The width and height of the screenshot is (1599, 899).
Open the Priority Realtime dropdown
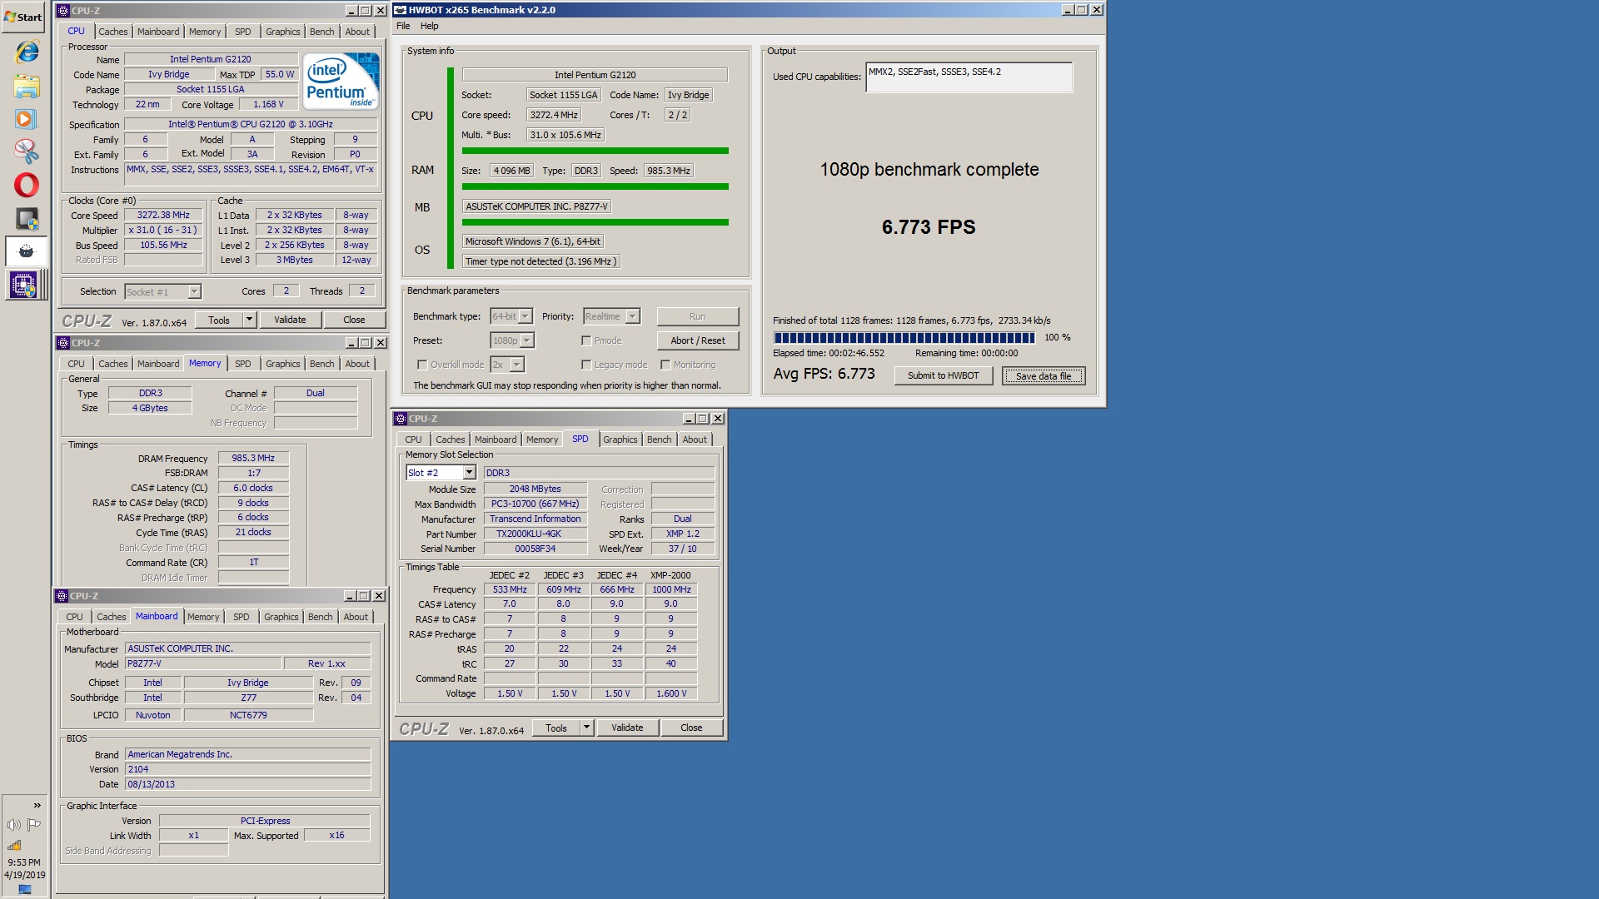611,316
